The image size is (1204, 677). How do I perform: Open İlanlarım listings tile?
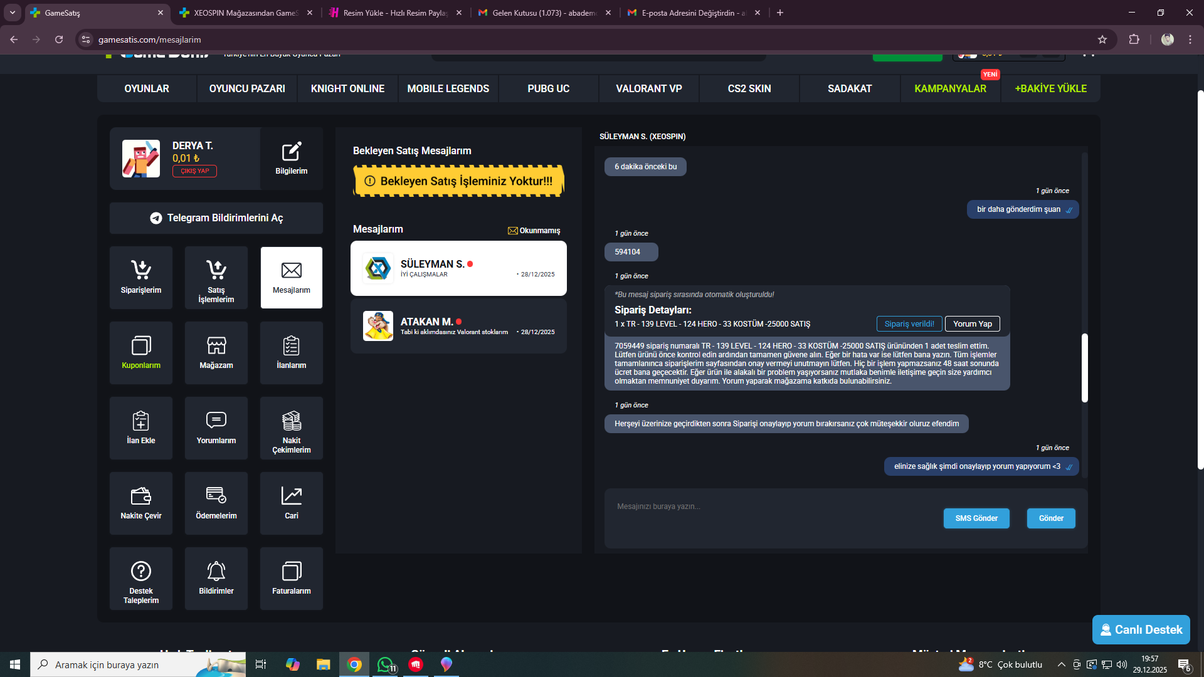coord(292,352)
